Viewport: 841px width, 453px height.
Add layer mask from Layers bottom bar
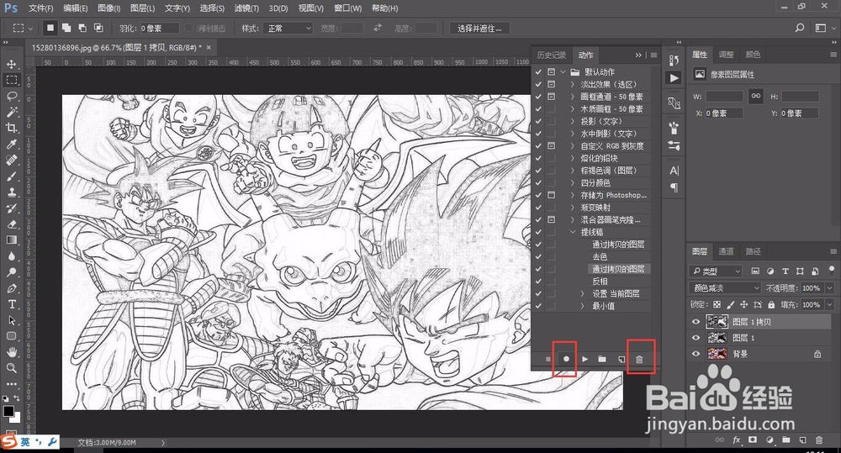(753, 440)
